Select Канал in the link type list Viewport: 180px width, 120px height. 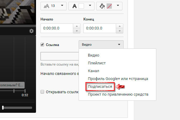point(93,71)
